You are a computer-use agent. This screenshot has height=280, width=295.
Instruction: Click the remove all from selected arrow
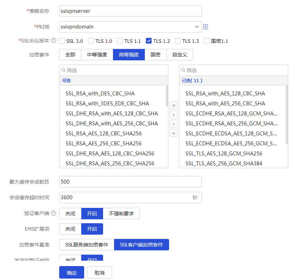[174, 133]
